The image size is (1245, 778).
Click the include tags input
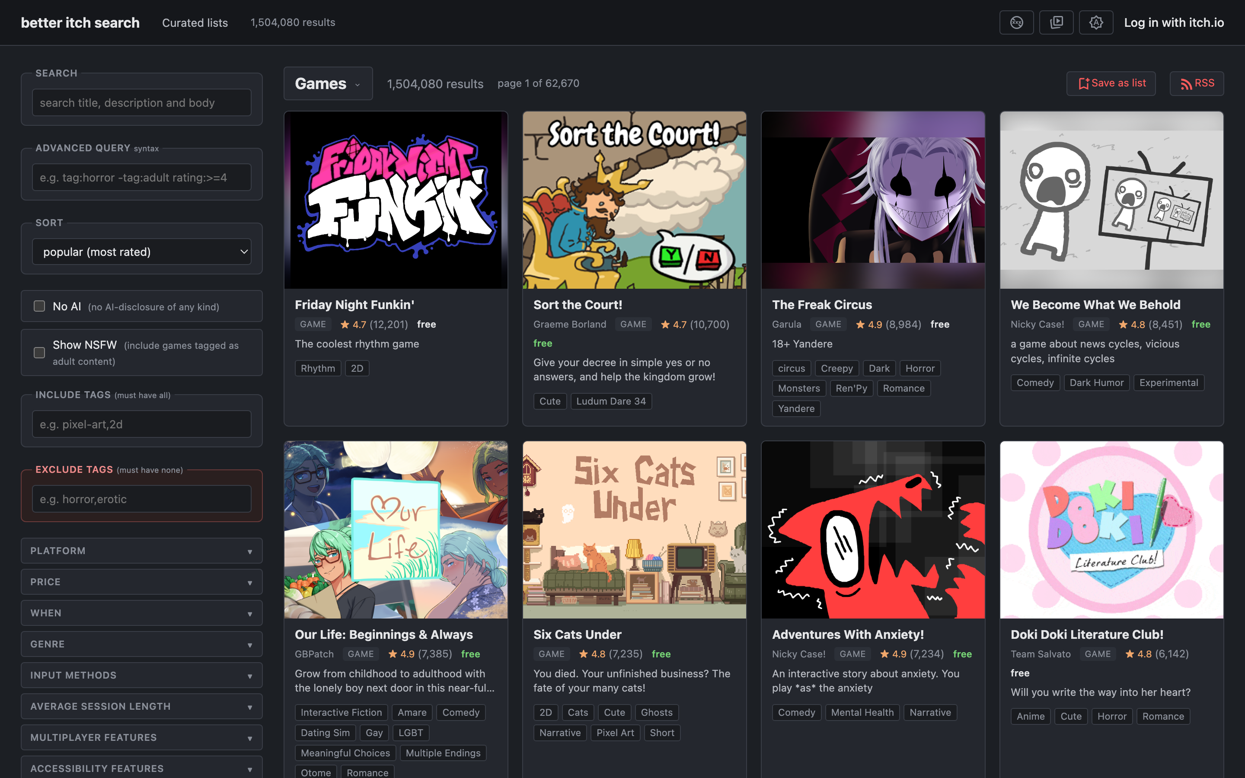coord(142,424)
